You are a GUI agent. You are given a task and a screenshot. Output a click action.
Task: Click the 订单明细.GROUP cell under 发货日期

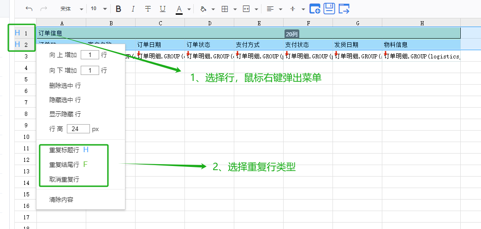(358, 56)
